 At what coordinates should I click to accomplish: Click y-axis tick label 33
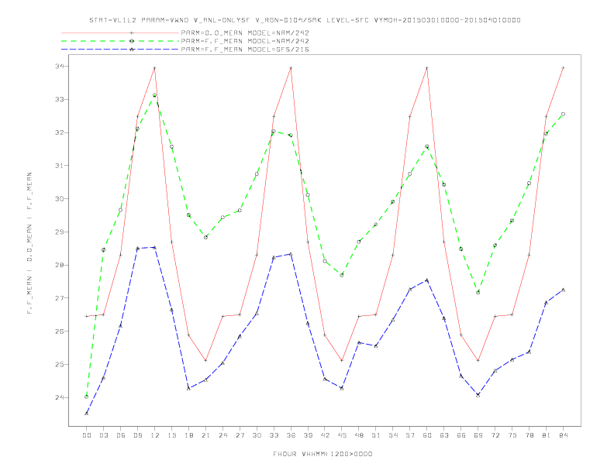(60, 99)
